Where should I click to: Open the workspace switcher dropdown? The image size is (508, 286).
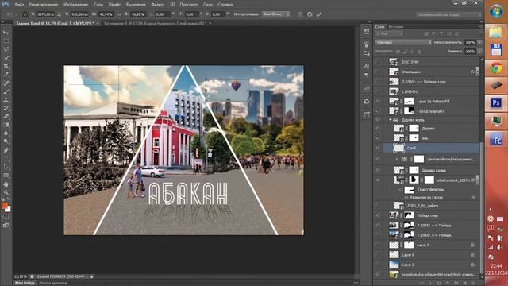(448, 14)
